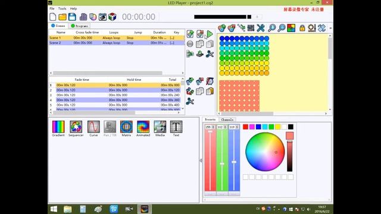Image resolution: width=381 pixels, height=214 pixels.
Task: Remove fixture group with red X icon
Action: point(232,28)
